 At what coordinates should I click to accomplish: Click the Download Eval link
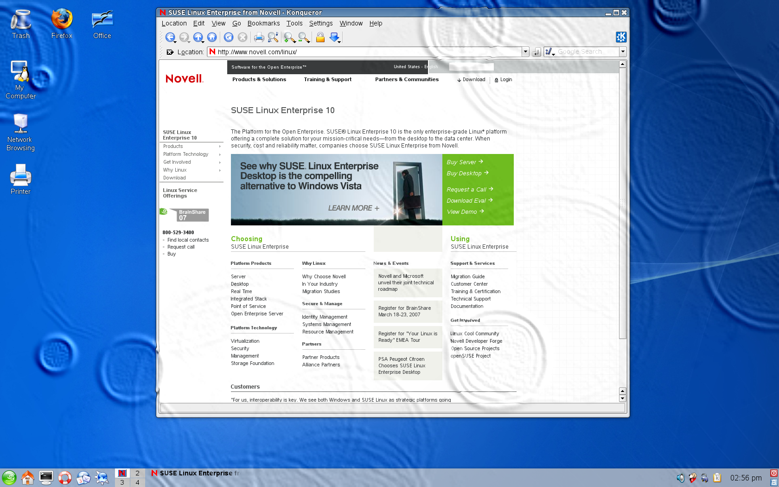470,200
